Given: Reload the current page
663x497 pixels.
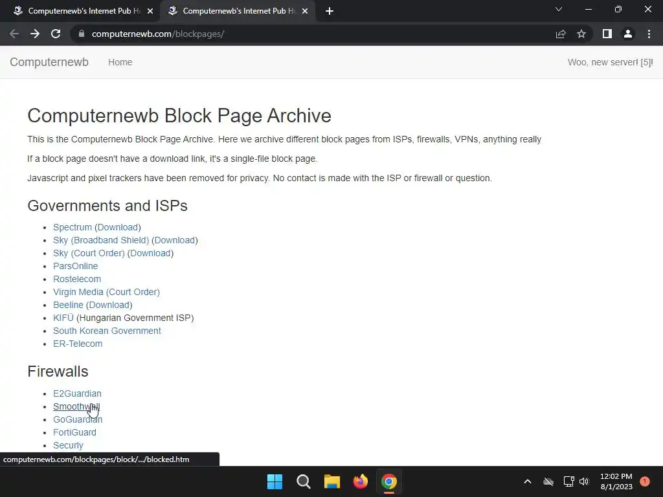Looking at the screenshot, I should coord(56,34).
